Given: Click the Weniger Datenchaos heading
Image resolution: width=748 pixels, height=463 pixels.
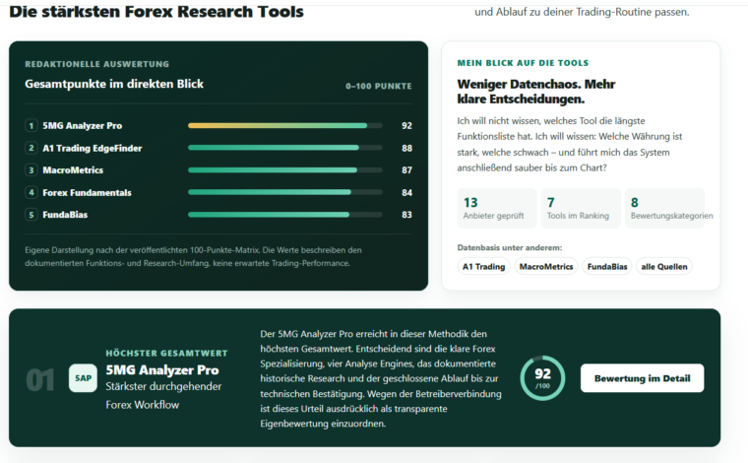Looking at the screenshot, I should (536, 92).
